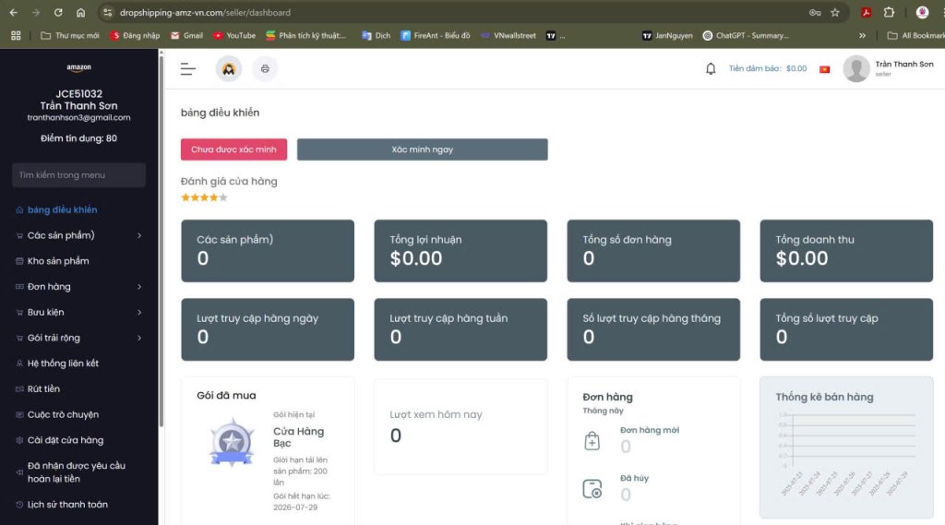Click the Tổng số lượt truy cập card
Screen dimensions: 945x525
(x=846, y=329)
